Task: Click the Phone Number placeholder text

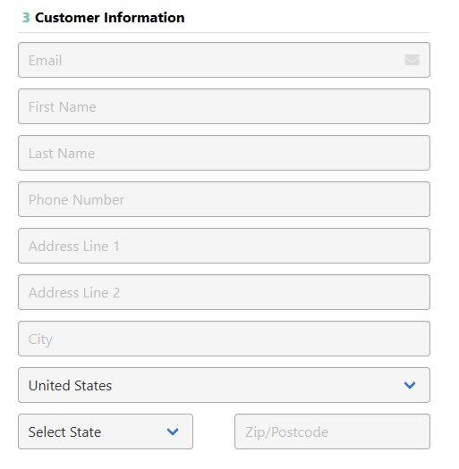Action: [x=76, y=199]
